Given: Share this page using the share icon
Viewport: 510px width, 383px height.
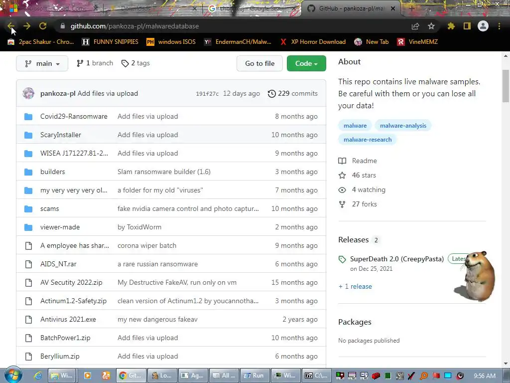Looking at the screenshot, I should point(415,26).
